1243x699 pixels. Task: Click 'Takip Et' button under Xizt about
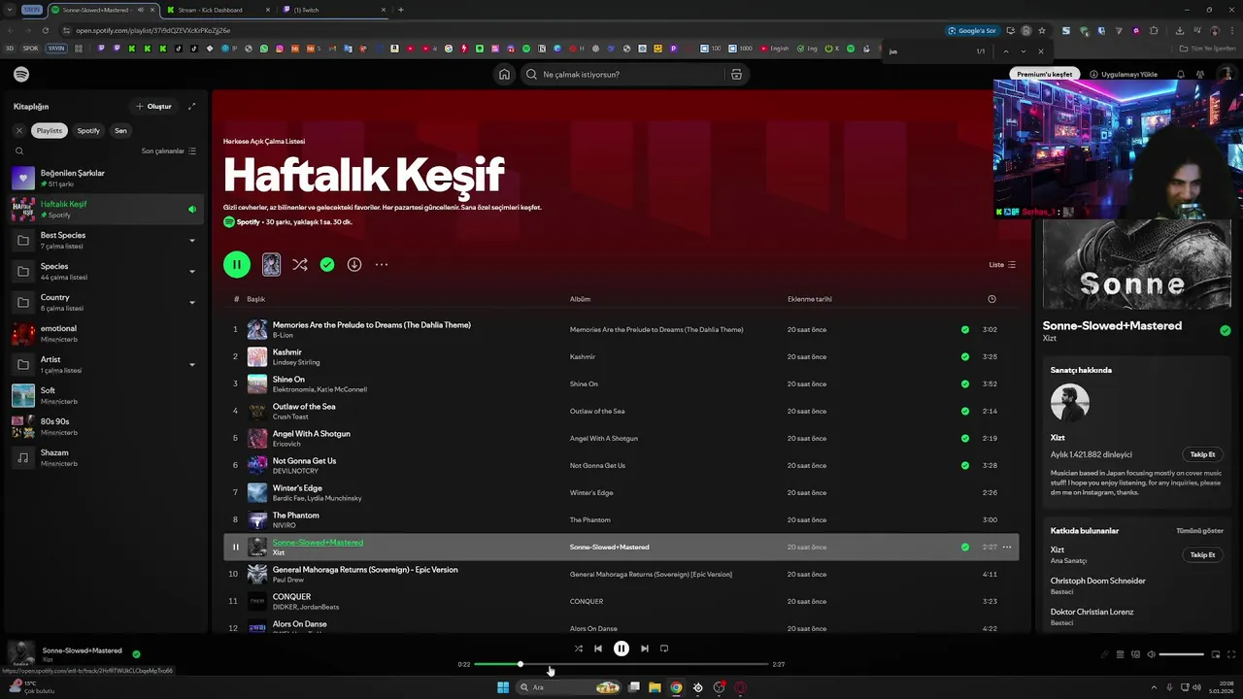coord(1202,454)
